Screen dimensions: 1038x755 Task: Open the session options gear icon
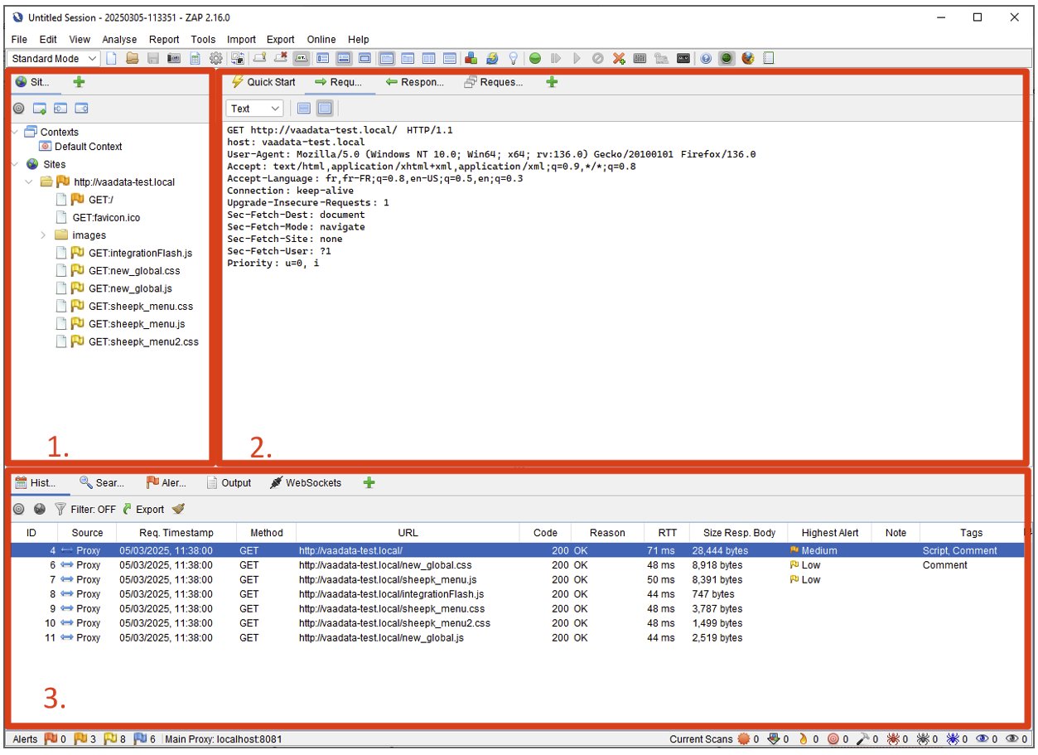[216, 59]
